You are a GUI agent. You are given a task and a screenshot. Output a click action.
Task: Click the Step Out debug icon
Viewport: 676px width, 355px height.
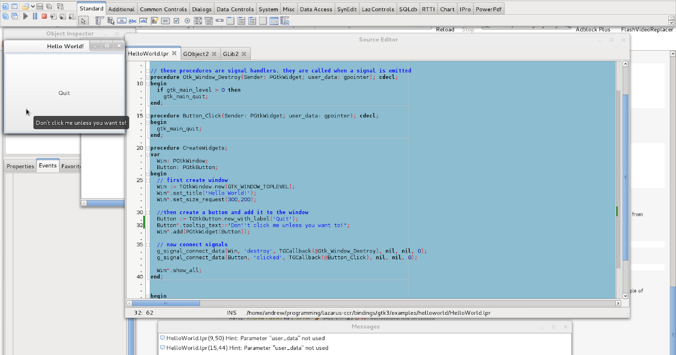[72, 16]
